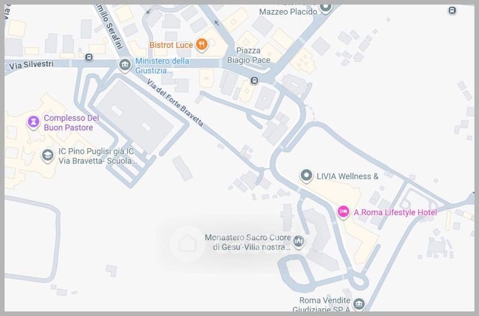Select the Ministero della Giustizia marker
The height and width of the screenshot is (316, 479).
[x=125, y=65]
